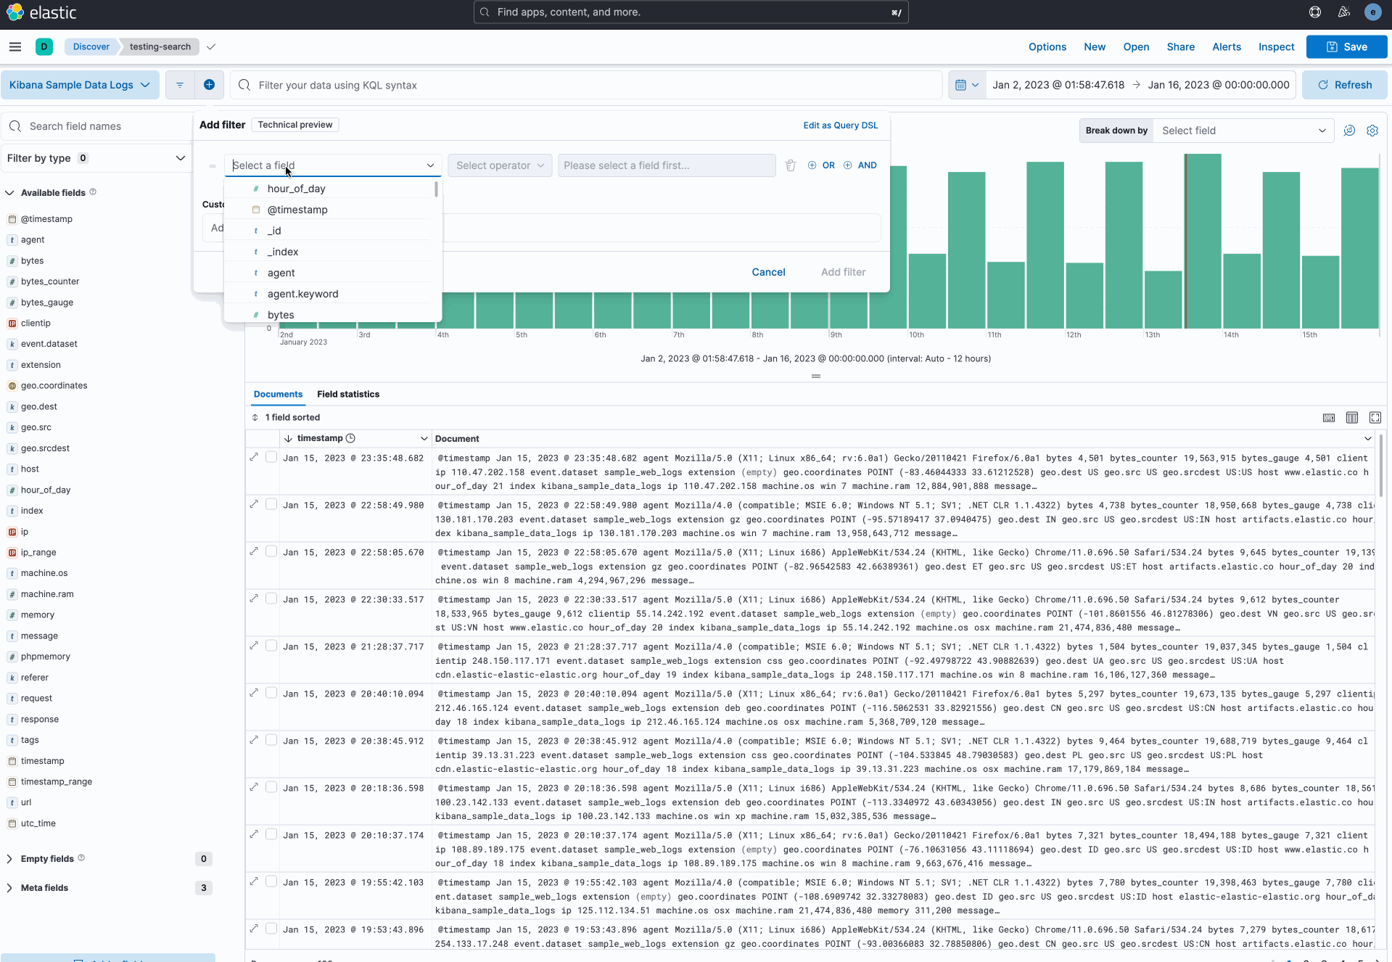Click the field dropdown list scrollbar
The height and width of the screenshot is (962, 1392).
436,189
